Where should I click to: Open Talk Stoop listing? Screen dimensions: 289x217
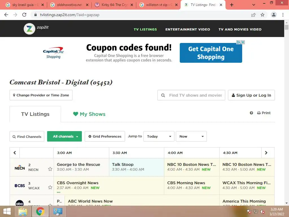pyautogui.click(x=137, y=167)
